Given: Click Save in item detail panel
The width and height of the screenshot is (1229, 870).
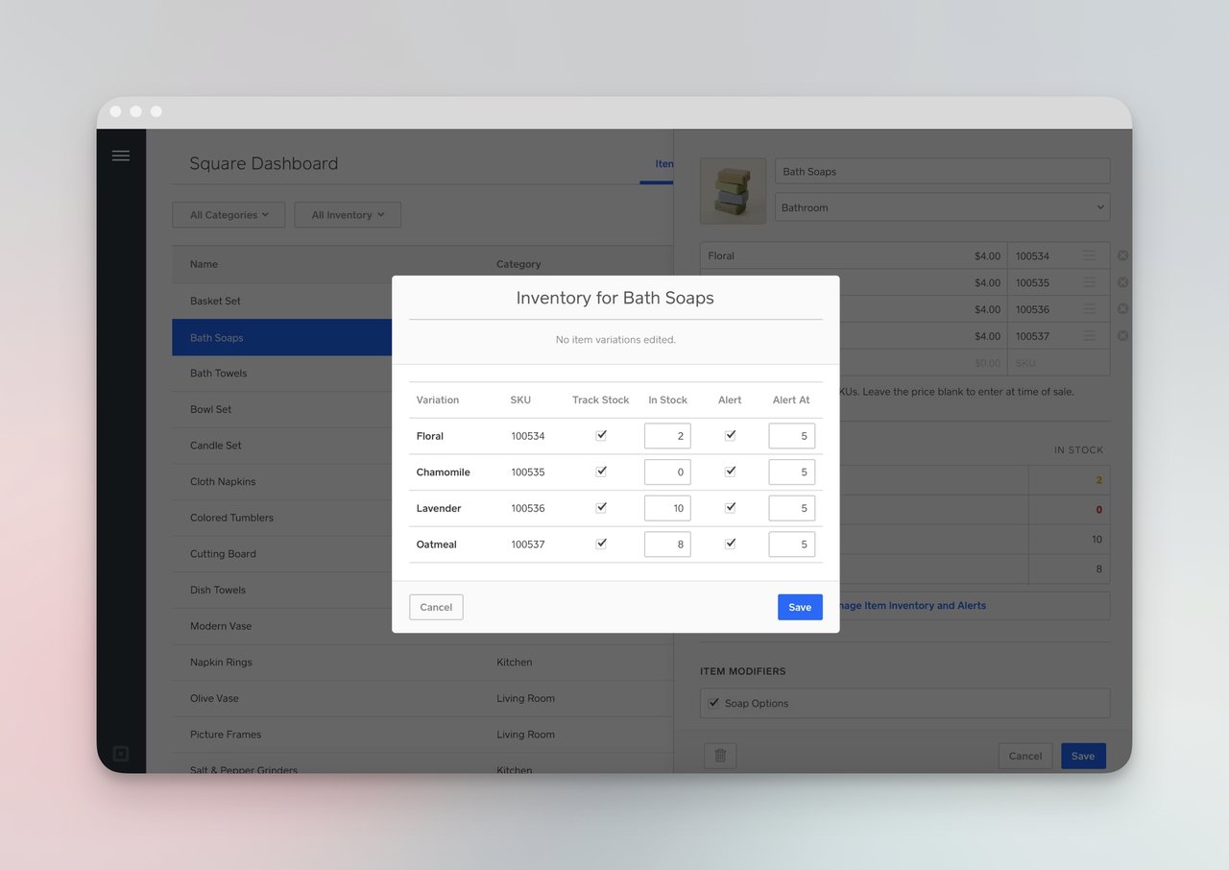Looking at the screenshot, I should coord(1083,756).
